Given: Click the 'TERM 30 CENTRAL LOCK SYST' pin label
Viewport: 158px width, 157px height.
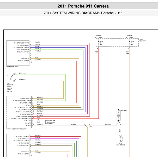Looking at the screenshot, I should [x=21, y=119].
